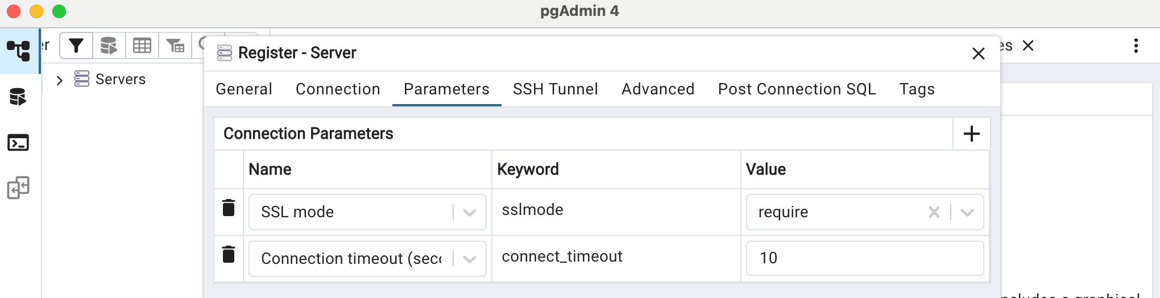This screenshot has width=1160, height=298.
Task: Click the connect_timeout value input field
Action: click(x=864, y=258)
